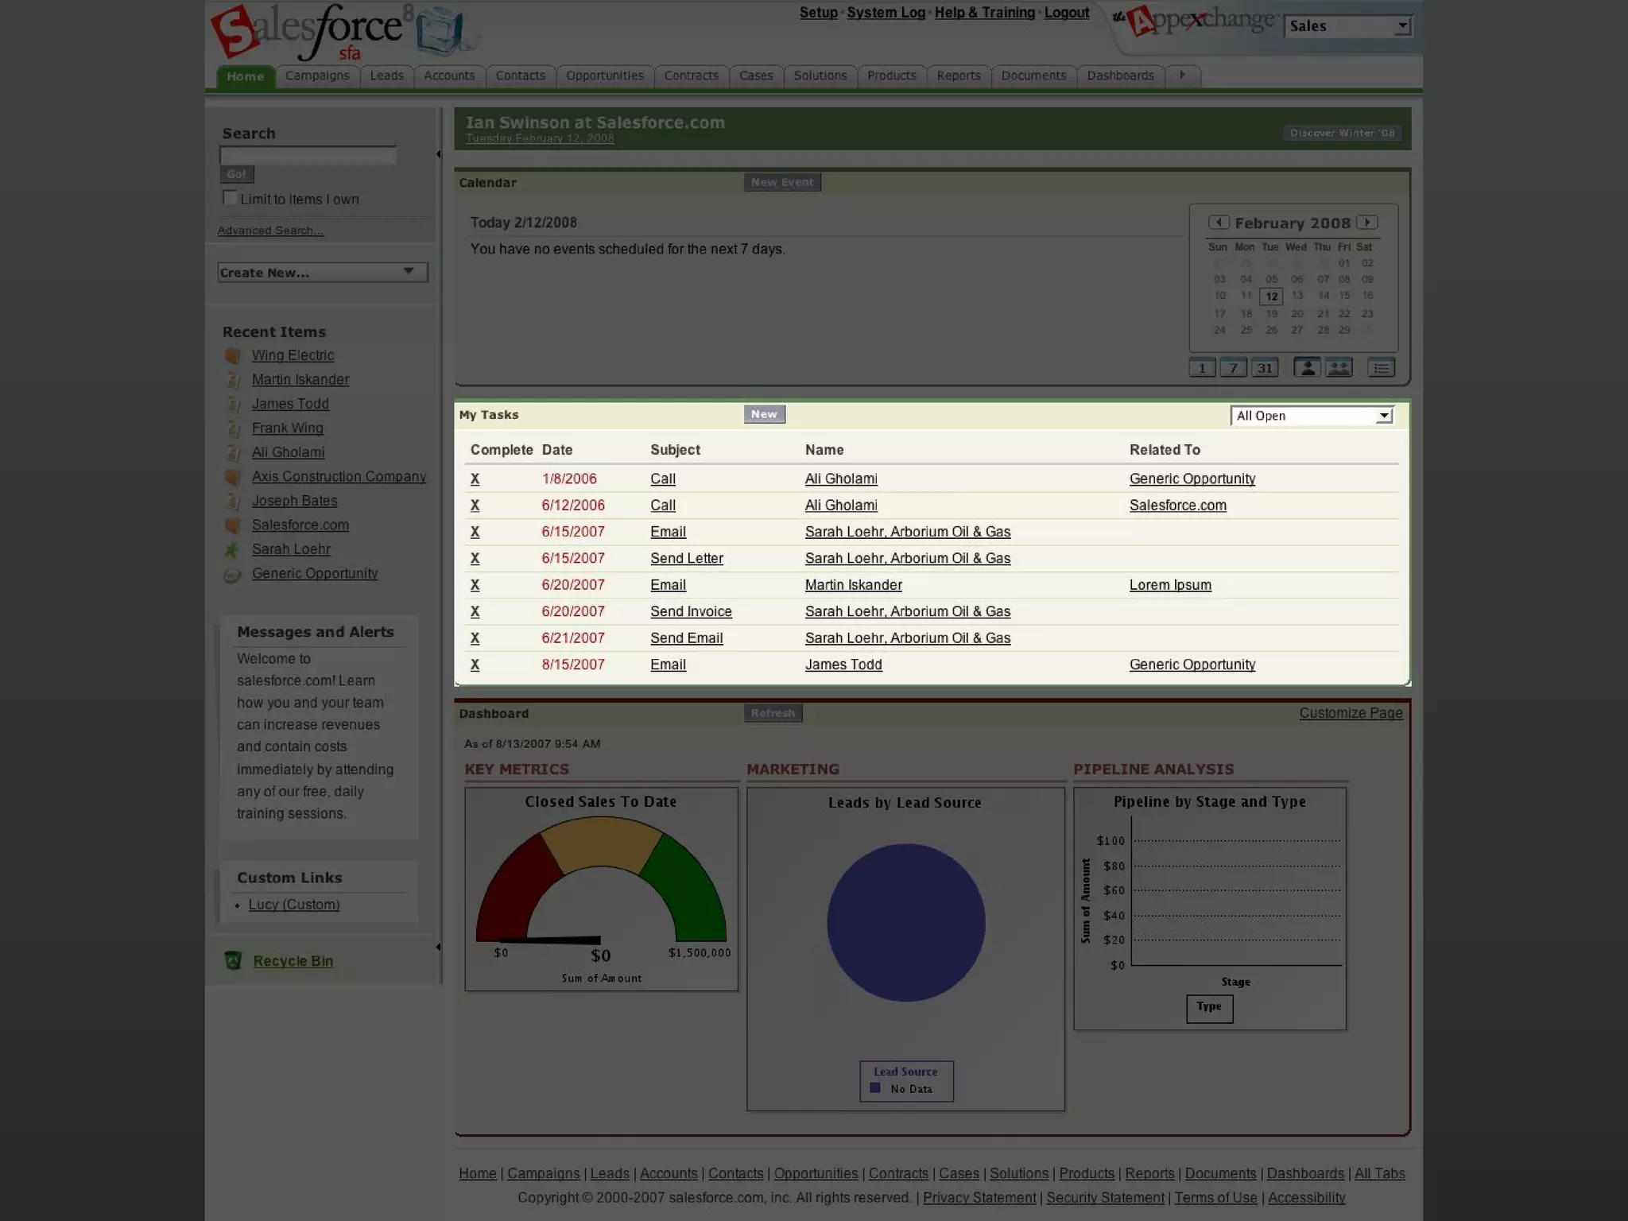Screen dimensions: 1628x1221
Task: Switch to the Reports tab
Action: 958,76
